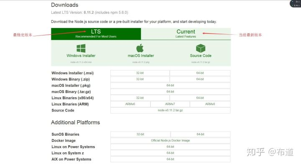Switch to the Current Latest Features tab
This screenshot has width=301, height=164.
pyautogui.click(x=186, y=34)
